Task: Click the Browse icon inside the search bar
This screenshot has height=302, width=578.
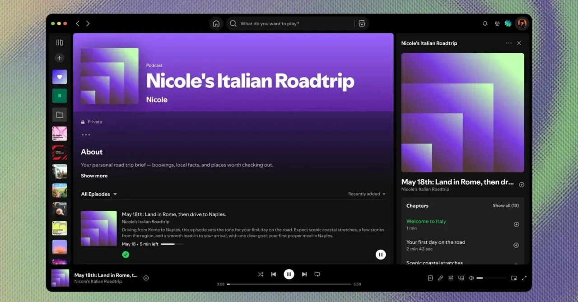Action: point(362,23)
